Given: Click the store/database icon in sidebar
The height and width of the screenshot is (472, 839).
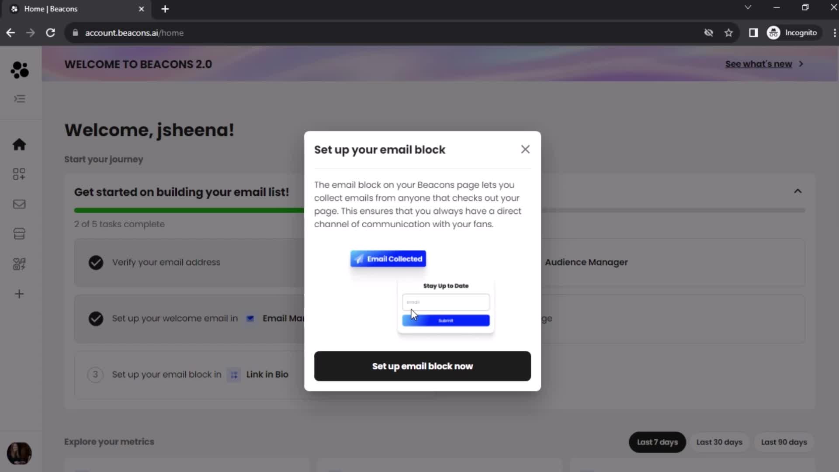Looking at the screenshot, I should pyautogui.click(x=19, y=234).
